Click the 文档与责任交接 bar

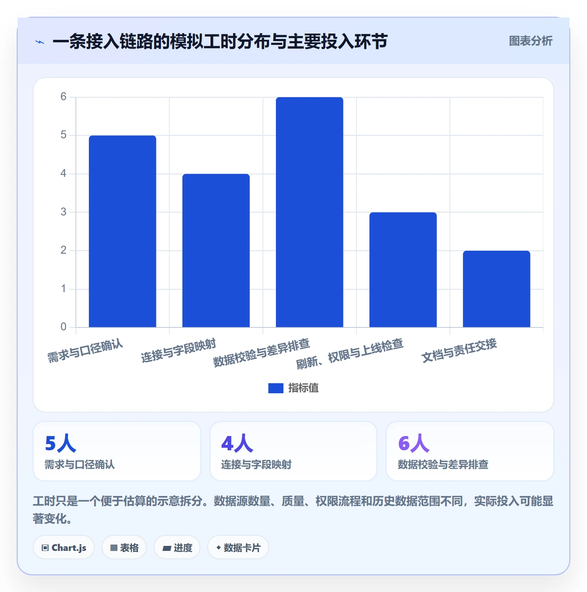coord(496,289)
